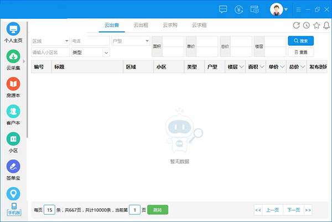Click the yuan currency icon in title bar
332x222 pixels.
(238, 9)
